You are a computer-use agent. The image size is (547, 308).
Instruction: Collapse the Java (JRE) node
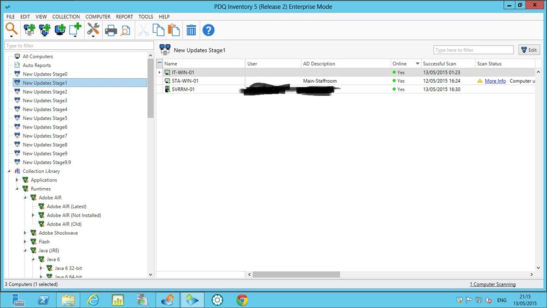tap(25, 251)
